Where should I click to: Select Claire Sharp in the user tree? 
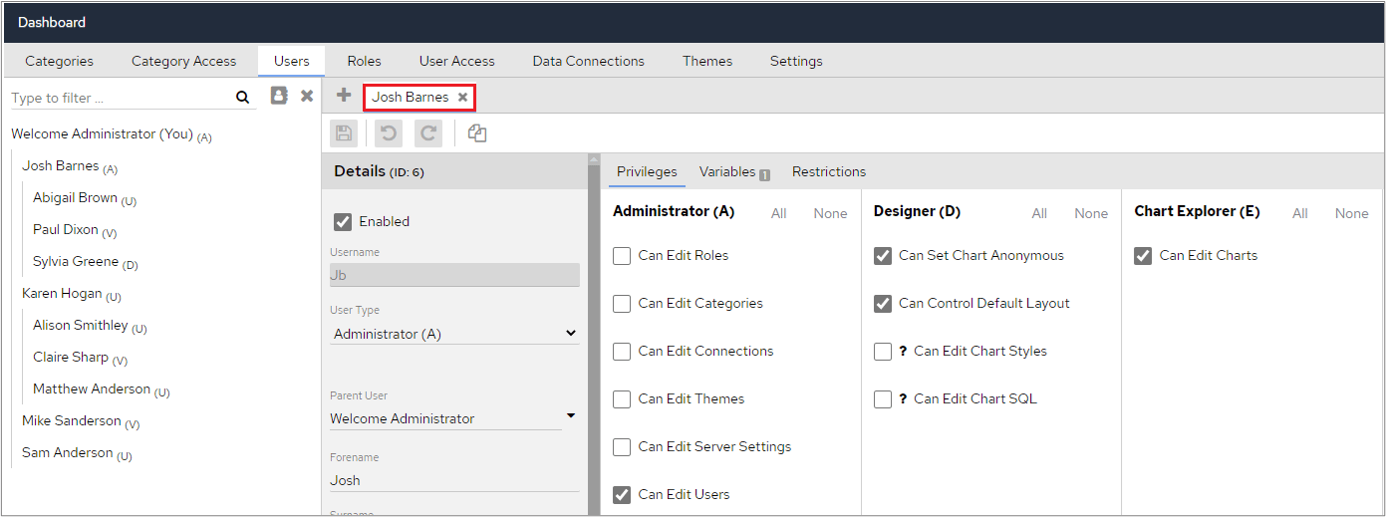(x=80, y=358)
